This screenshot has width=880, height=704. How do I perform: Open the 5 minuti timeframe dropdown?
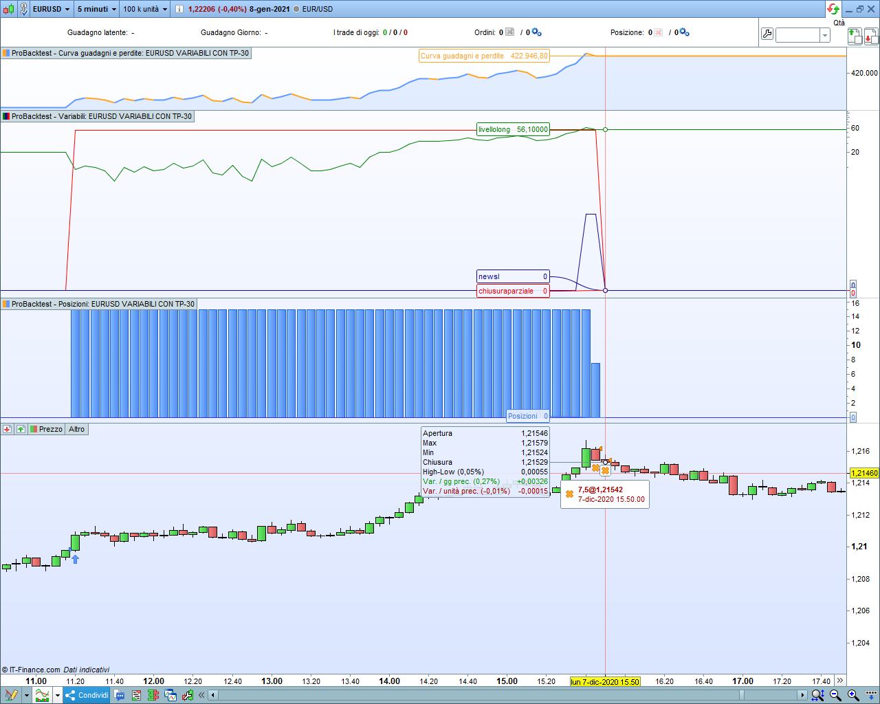97,9
